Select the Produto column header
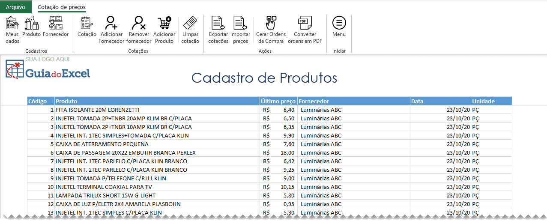Viewport: 547px width, 221px height. tap(157, 101)
